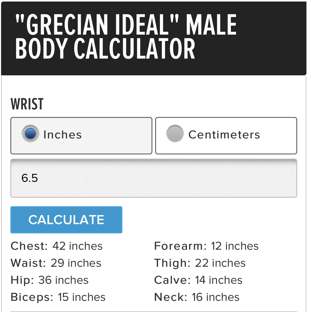Viewport: 311px width, 312px height.
Task: Click the Centimeters option box label
Action: tap(224, 135)
